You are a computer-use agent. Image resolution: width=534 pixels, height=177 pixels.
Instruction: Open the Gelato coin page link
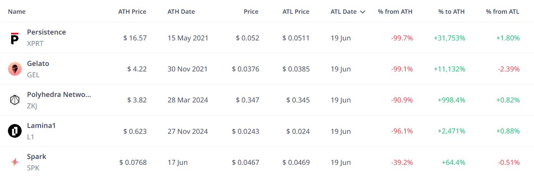(x=38, y=64)
